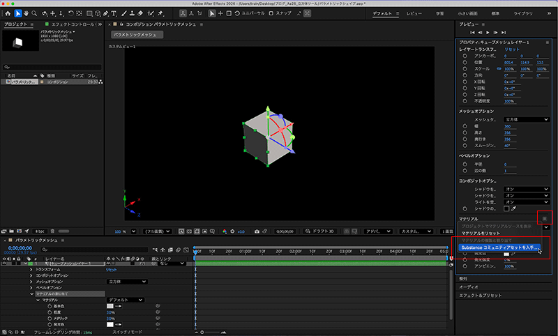Open the 立方体 mesh type dropdown in timeline

pyautogui.click(x=126, y=282)
